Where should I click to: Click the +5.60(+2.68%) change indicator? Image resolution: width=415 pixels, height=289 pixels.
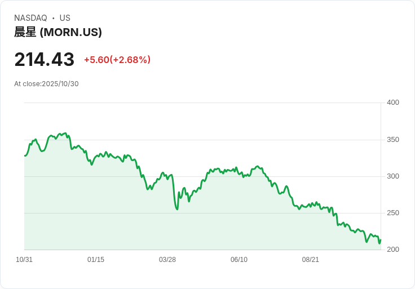(x=117, y=60)
